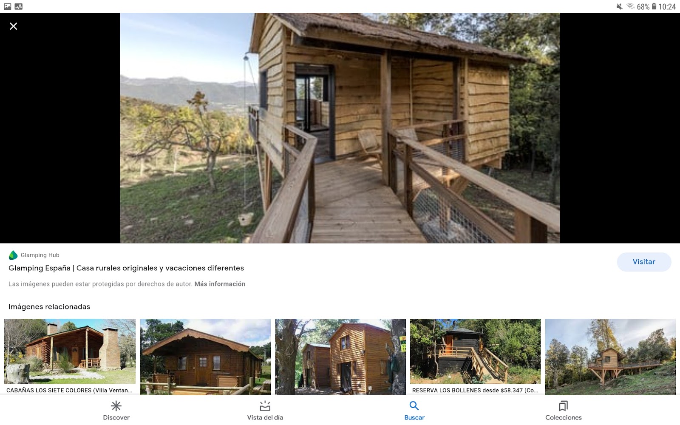
Task: Close the image viewer with X icon
Action: tap(14, 26)
